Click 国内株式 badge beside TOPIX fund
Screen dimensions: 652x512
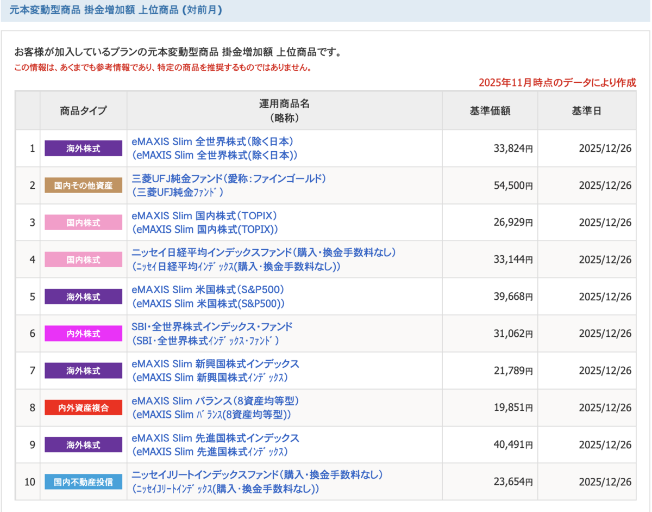click(x=84, y=223)
